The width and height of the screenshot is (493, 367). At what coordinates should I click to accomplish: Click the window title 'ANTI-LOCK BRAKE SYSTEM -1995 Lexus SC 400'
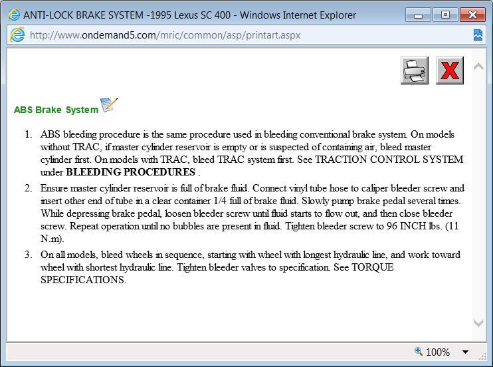pos(127,15)
